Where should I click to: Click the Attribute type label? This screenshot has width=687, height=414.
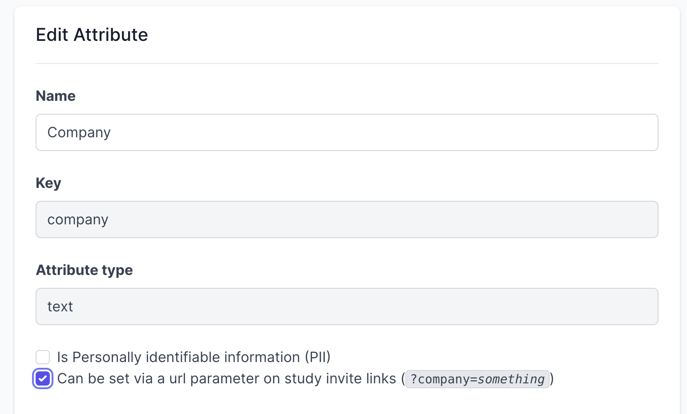tap(85, 270)
